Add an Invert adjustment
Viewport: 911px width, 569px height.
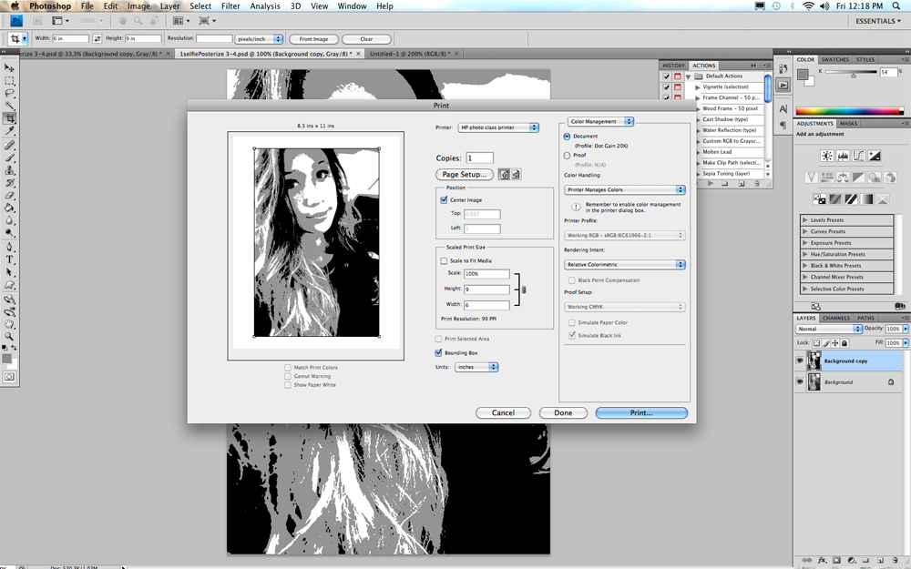click(819, 199)
